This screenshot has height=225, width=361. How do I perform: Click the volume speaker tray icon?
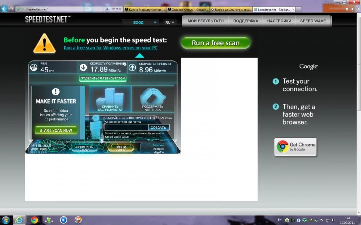click(x=333, y=220)
